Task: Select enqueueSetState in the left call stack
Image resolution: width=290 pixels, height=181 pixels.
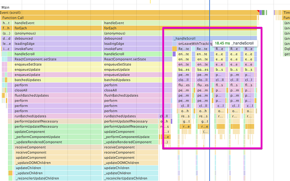Action: (57, 64)
